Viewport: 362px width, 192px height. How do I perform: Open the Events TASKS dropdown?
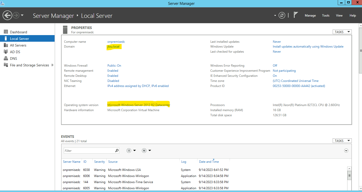(342, 141)
